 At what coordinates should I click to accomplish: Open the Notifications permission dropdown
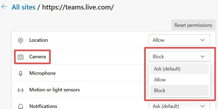coord(179,106)
